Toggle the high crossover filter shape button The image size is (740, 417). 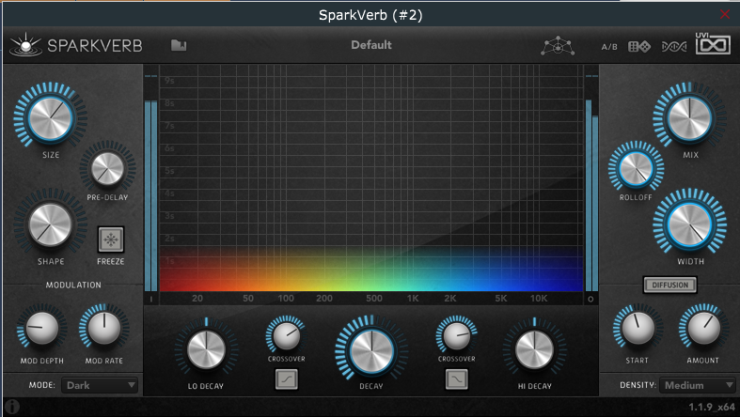pos(456,378)
